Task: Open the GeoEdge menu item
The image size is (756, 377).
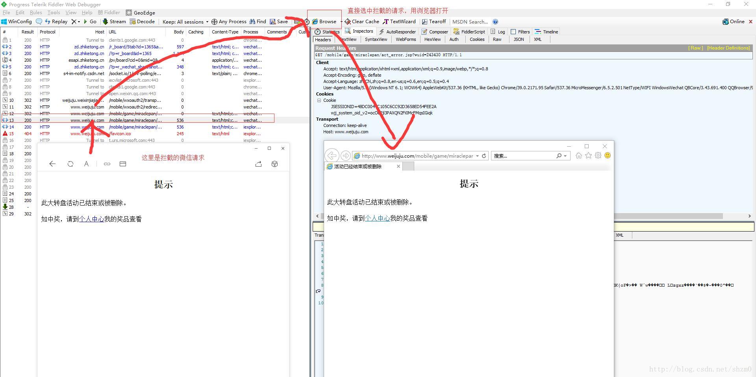Action: tap(140, 13)
